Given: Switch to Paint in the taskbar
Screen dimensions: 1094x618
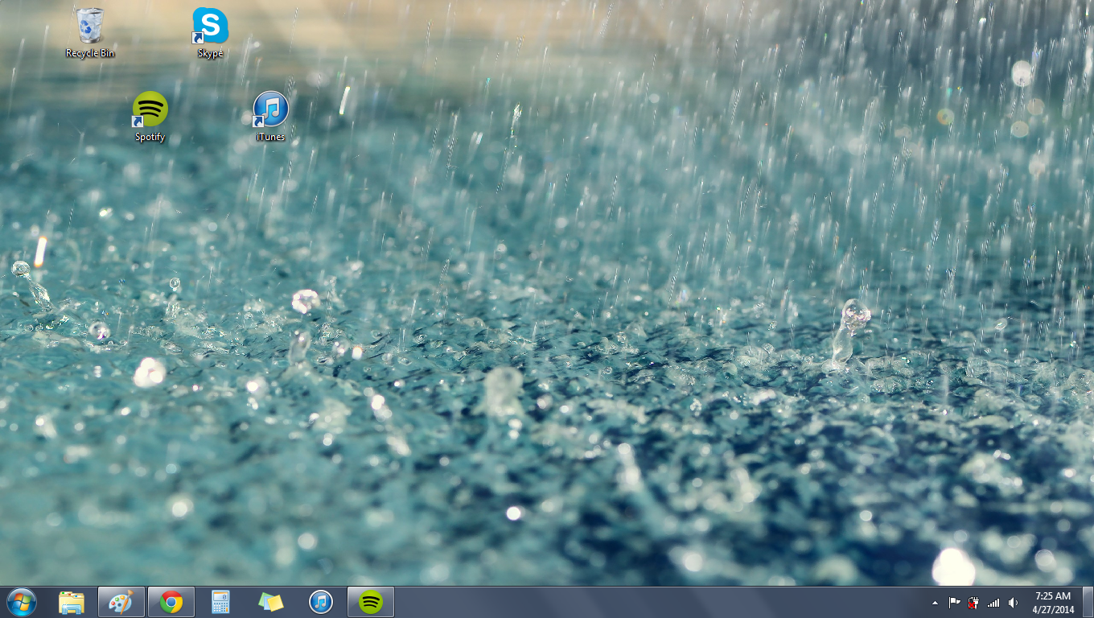Looking at the screenshot, I should tap(121, 602).
